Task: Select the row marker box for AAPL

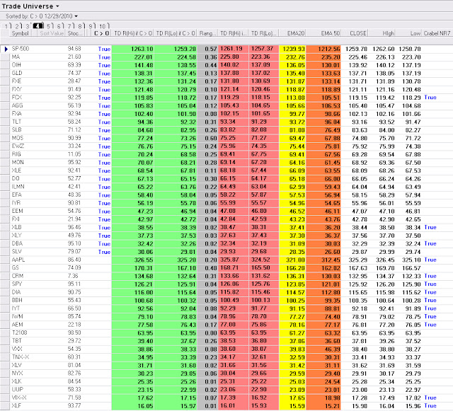Action: tap(5, 260)
